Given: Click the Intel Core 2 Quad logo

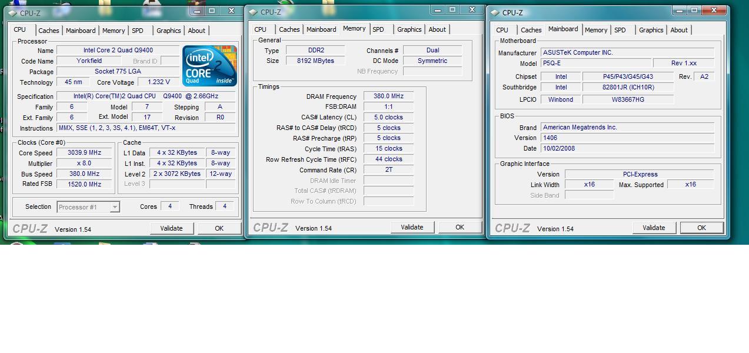Looking at the screenshot, I should click(209, 66).
